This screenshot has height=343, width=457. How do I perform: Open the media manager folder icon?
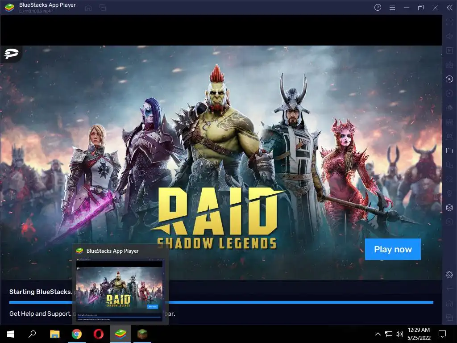pyautogui.click(x=449, y=151)
